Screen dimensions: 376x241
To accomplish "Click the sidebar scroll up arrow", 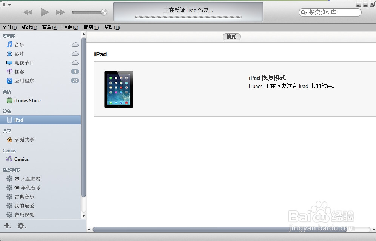I will click(x=83, y=34).
